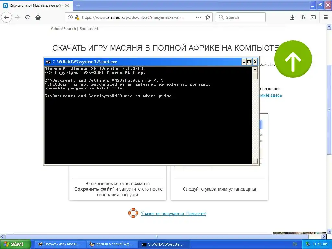Close the Скачать игру Масяня tab
This screenshot has width=332, height=249.
[x=67, y=6]
